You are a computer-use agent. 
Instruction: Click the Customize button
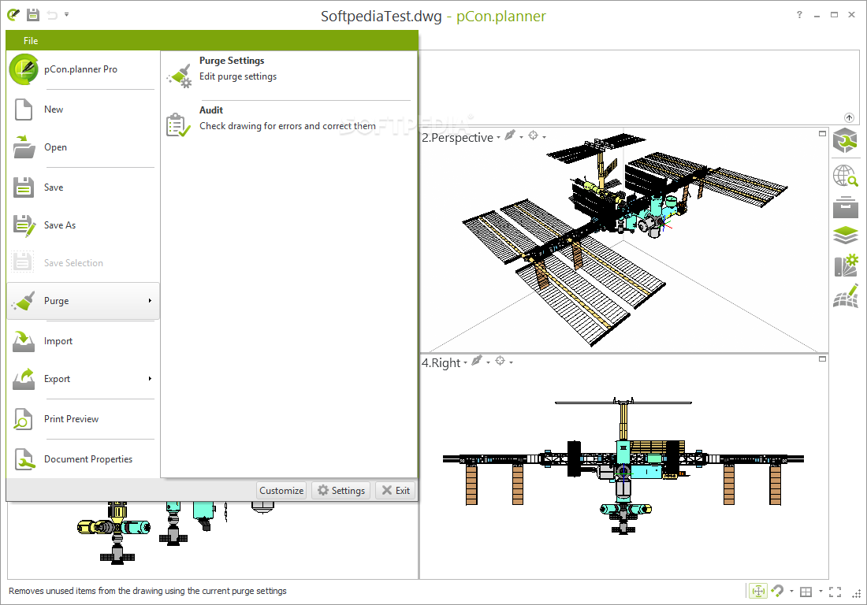(281, 491)
